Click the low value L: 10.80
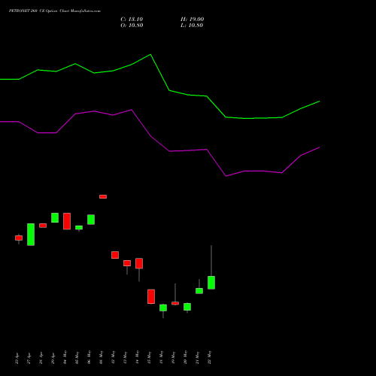This screenshot has width=376, height=376. click(192, 26)
